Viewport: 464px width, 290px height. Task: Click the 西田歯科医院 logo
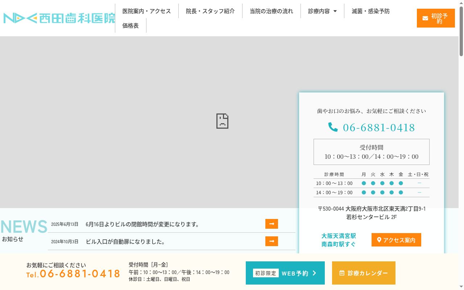tap(59, 18)
